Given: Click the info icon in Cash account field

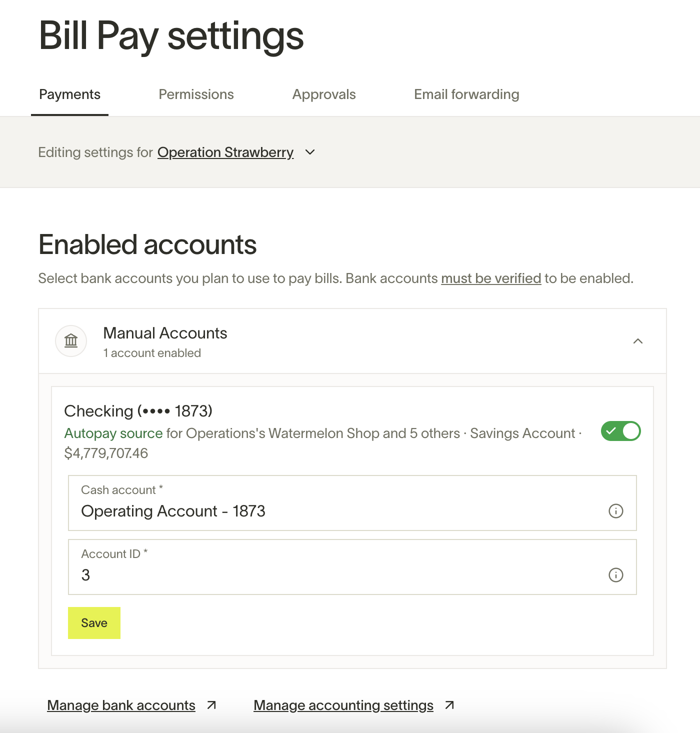Looking at the screenshot, I should pos(615,511).
